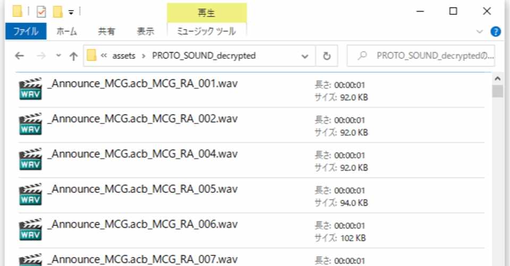
Task: Click the refresh button beside the address bar
Action: [x=327, y=56]
